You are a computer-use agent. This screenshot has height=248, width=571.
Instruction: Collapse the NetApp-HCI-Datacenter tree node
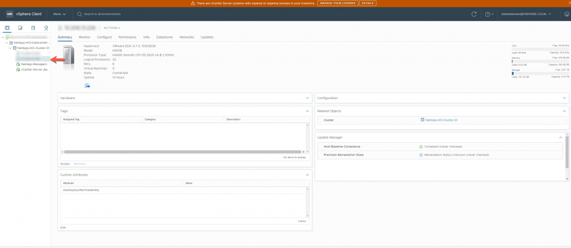[x=7, y=42]
